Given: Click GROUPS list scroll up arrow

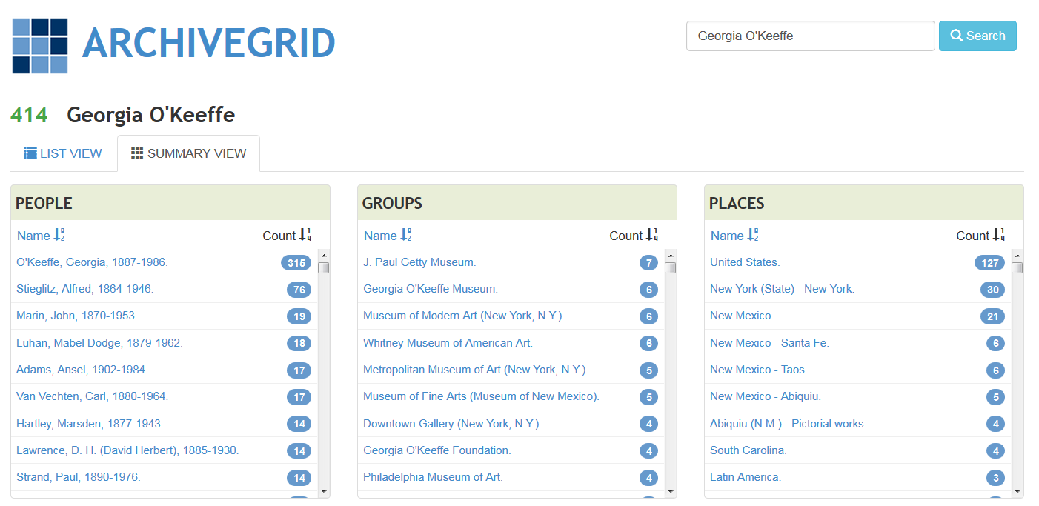Looking at the screenshot, I should pos(671,255).
